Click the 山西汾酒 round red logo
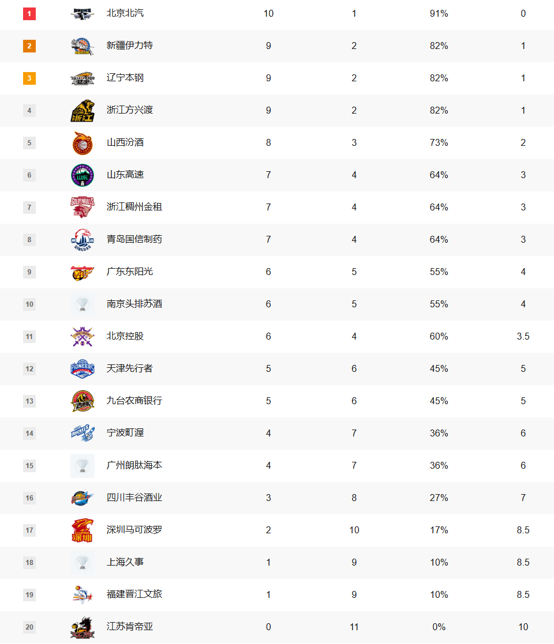Screen dimensions: 554x644 point(83,143)
